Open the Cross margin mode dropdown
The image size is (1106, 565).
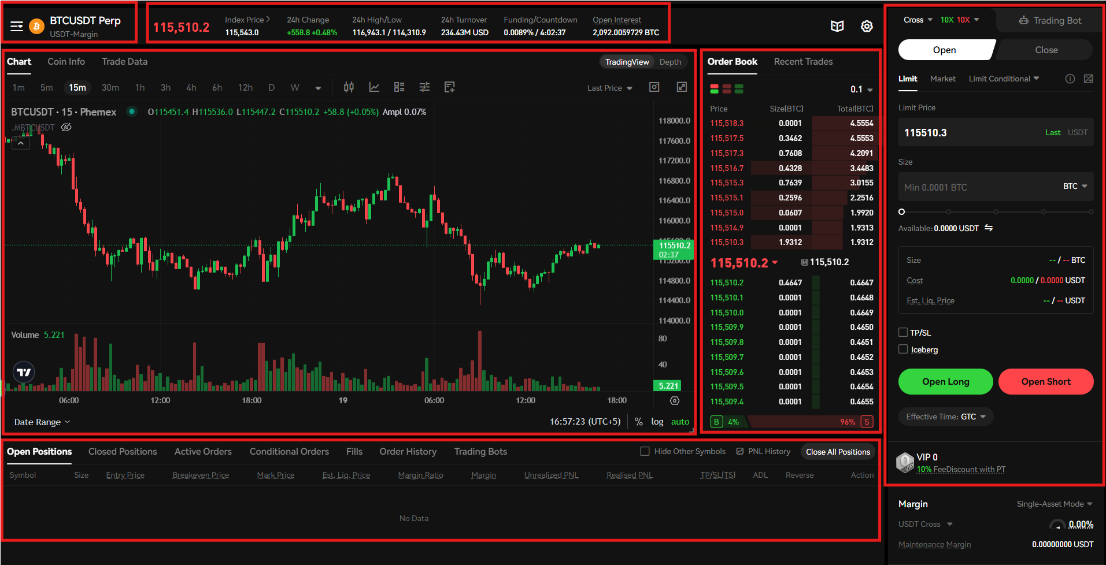point(917,19)
